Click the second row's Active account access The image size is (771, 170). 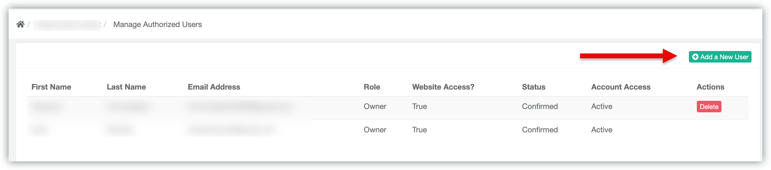point(602,130)
